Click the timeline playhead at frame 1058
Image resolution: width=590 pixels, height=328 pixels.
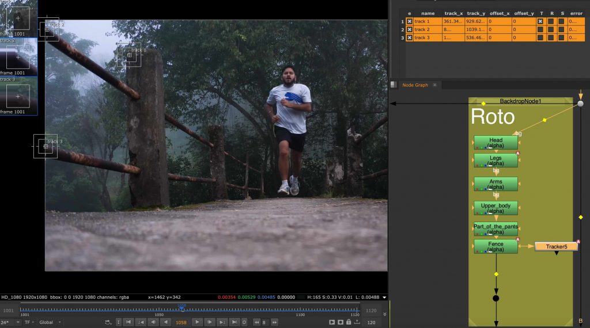click(181, 309)
